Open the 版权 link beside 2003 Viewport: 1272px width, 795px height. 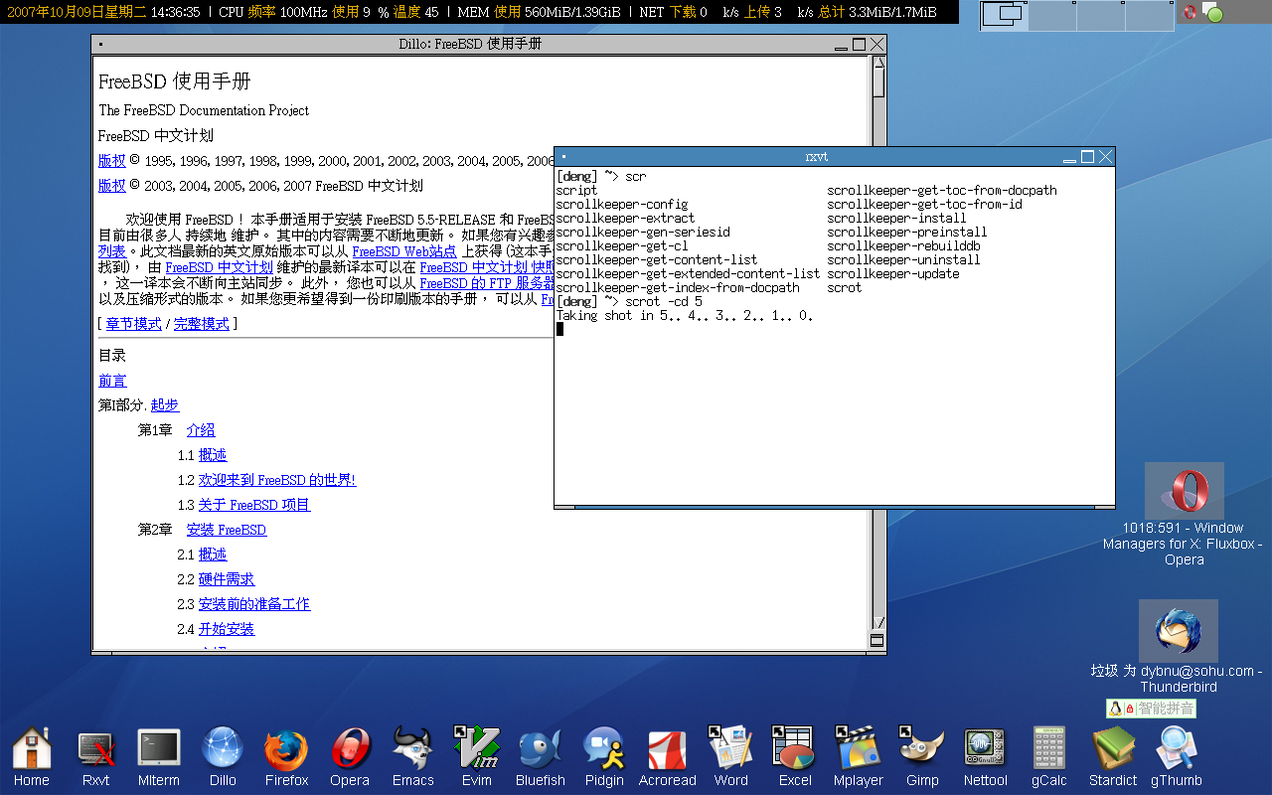(111, 185)
